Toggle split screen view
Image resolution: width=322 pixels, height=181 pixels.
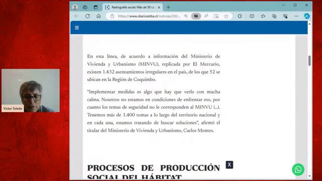(x=252, y=16)
